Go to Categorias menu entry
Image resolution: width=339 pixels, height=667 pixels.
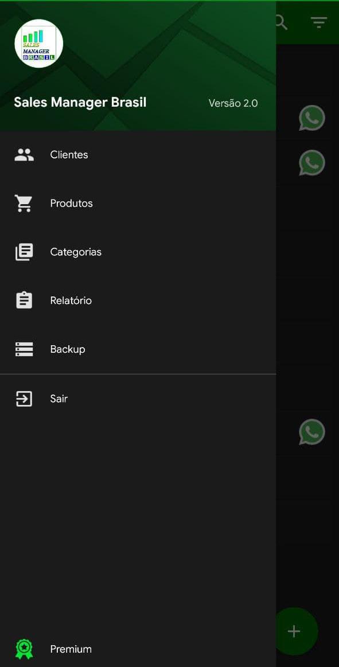(x=138, y=252)
